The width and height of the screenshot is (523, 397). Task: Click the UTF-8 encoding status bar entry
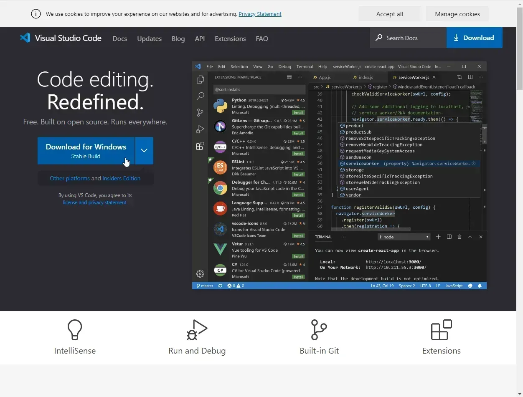click(425, 286)
